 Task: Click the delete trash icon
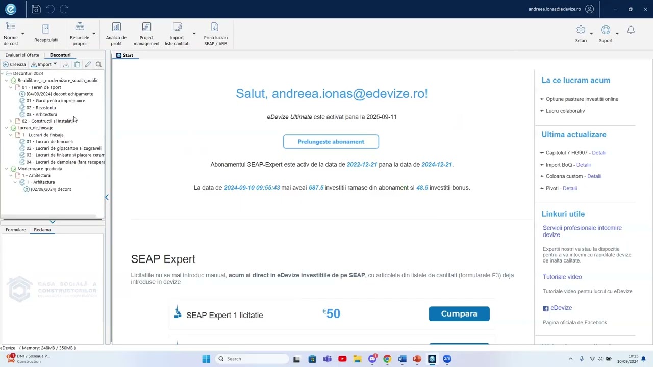(77, 64)
